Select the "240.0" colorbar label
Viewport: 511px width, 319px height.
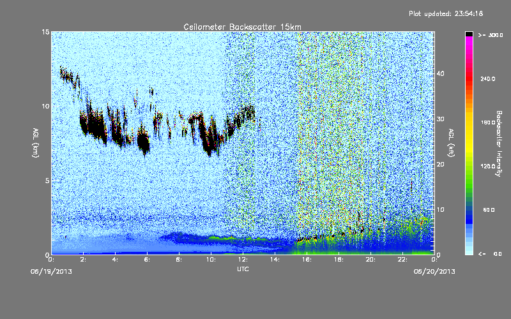point(488,78)
